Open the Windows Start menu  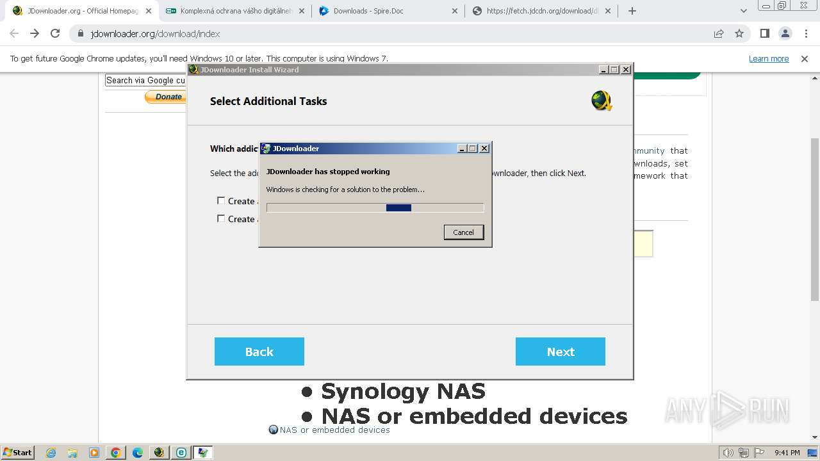coord(18,453)
